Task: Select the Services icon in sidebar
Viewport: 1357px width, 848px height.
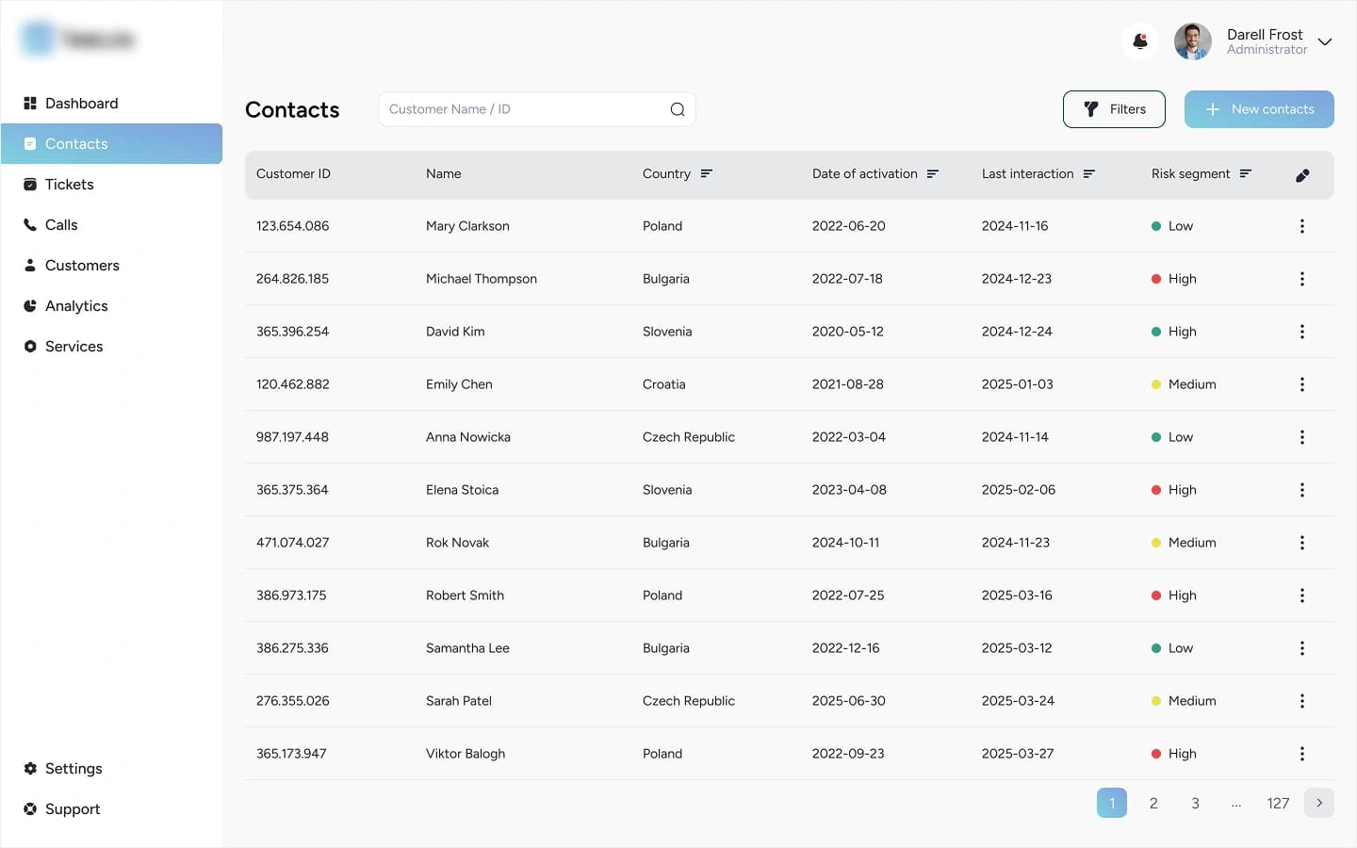Action: click(x=31, y=346)
